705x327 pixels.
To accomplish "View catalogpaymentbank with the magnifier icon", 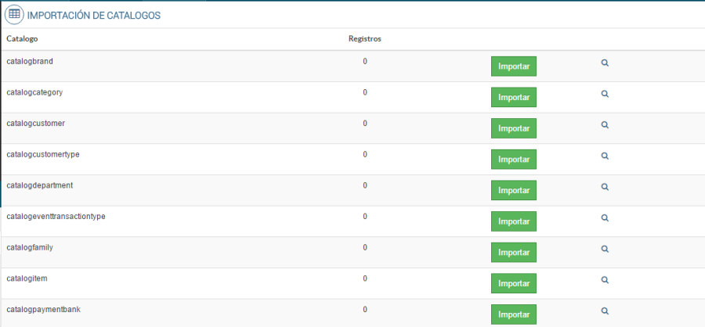I will click(x=605, y=311).
